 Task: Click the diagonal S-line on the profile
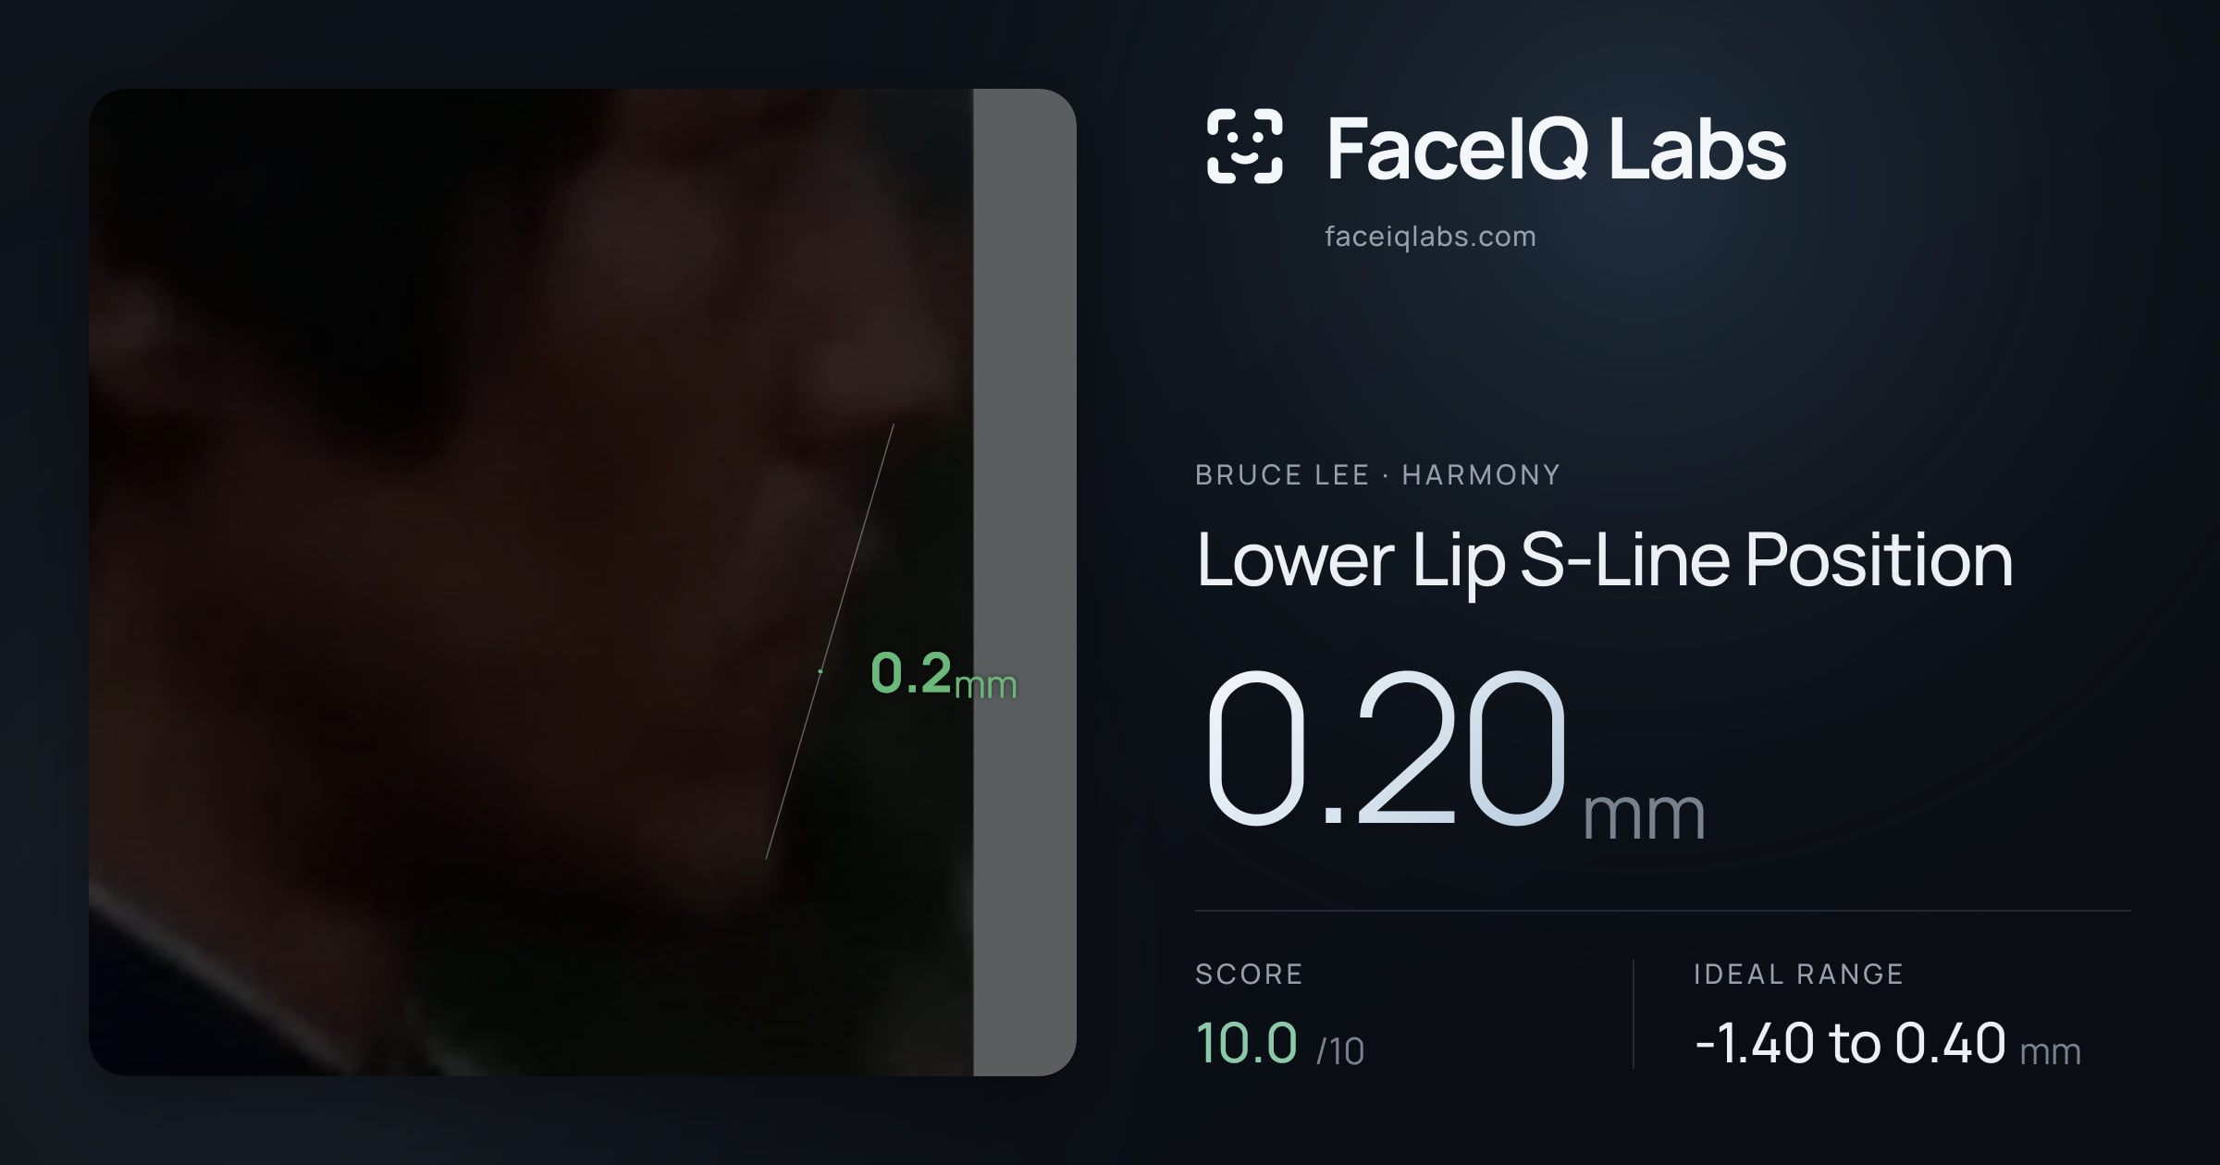(830, 641)
